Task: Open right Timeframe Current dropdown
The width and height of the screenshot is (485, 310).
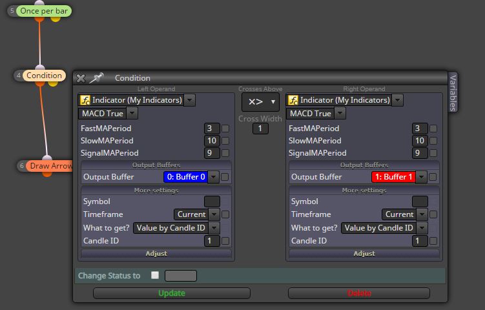Action: click(422, 214)
